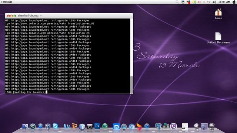Open the disk utility dock icon
The height and width of the screenshot is (133, 237).
tap(196, 126)
